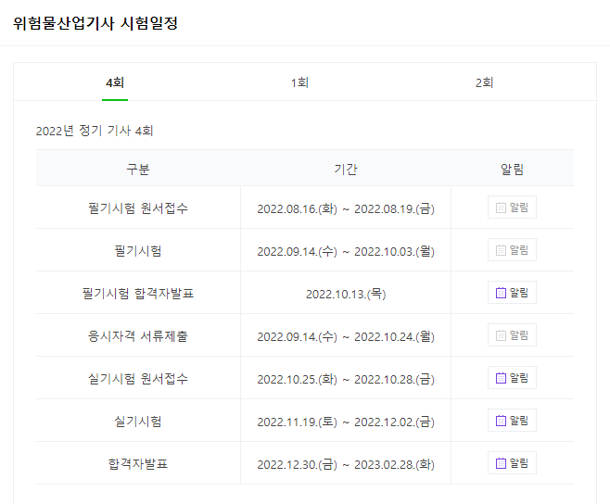Switch to the 1회 tab

pos(299,82)
